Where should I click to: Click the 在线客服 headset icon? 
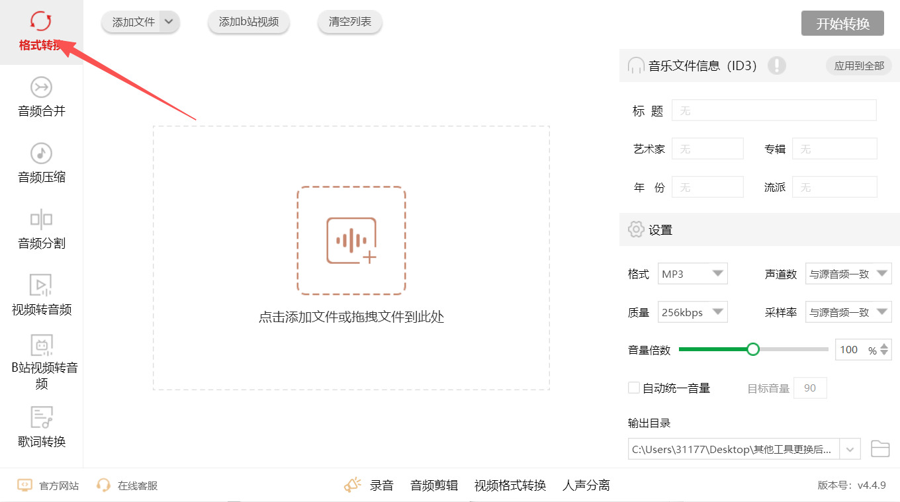(103, 485)
